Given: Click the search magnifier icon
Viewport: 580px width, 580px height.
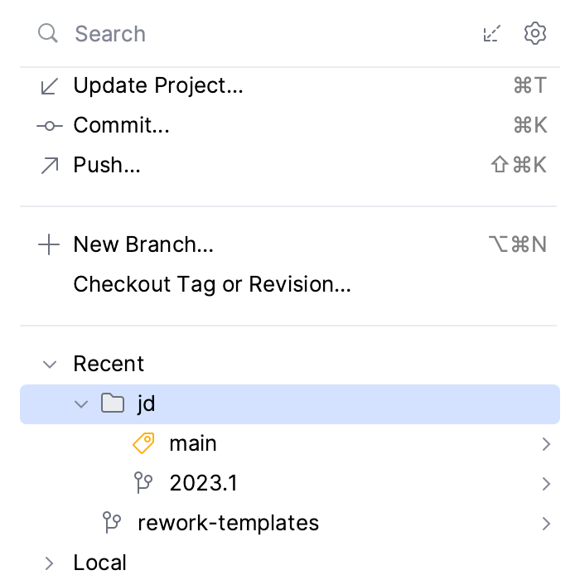Looking at the screenshot, I should point(48,34).
